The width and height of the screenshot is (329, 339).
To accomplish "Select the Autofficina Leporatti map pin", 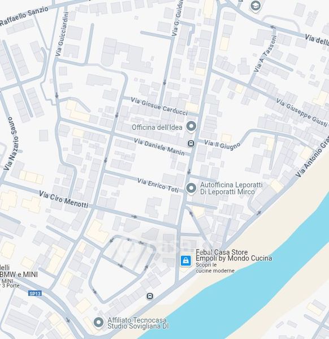I will 191,188.
